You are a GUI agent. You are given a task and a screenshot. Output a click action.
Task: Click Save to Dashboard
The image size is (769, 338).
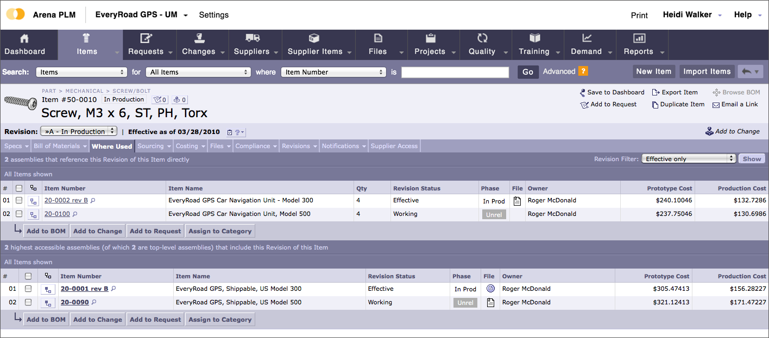[612, 92]
